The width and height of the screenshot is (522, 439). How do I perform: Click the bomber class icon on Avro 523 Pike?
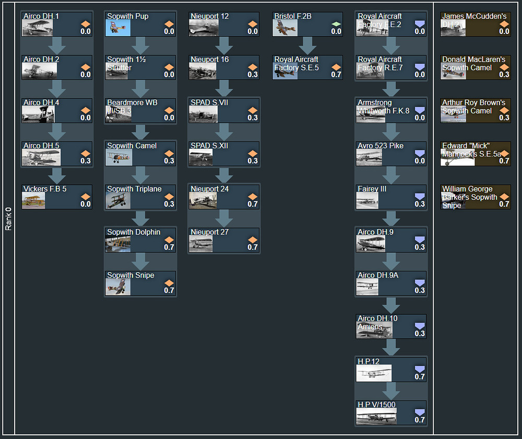tap(420, 153)
